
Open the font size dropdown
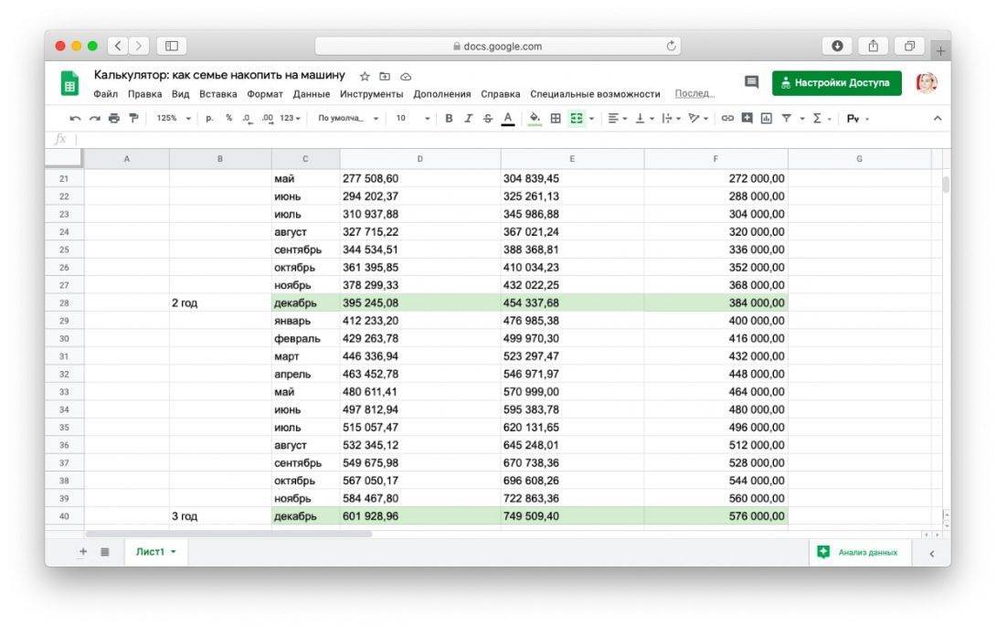click(x=412, y=118)
